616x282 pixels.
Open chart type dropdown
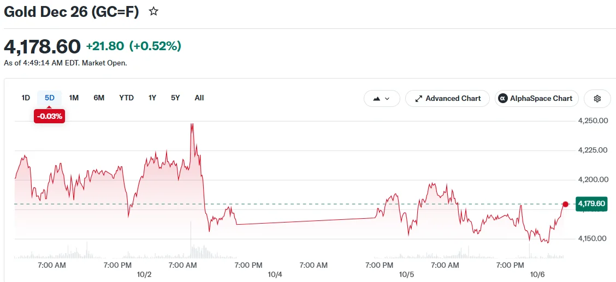pyautogui.click(x=382, y=98)
